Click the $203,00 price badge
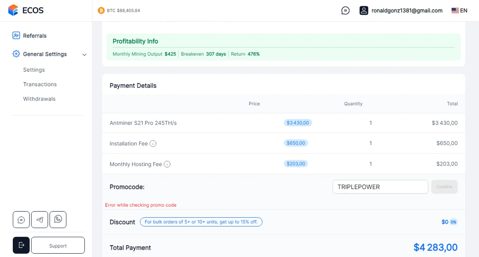Screen dimensions: 479x257 pos(296,164)
